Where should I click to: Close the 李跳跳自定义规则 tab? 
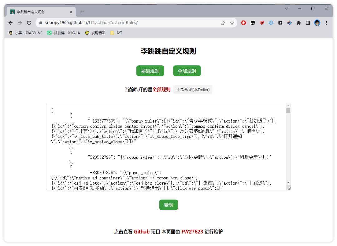point(71,12)
